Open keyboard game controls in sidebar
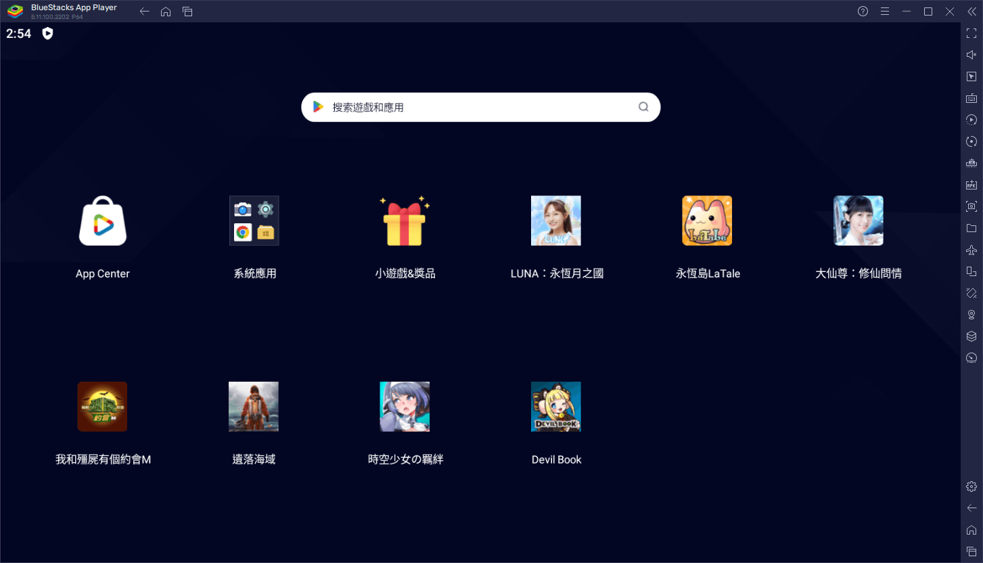 (971, 98)
